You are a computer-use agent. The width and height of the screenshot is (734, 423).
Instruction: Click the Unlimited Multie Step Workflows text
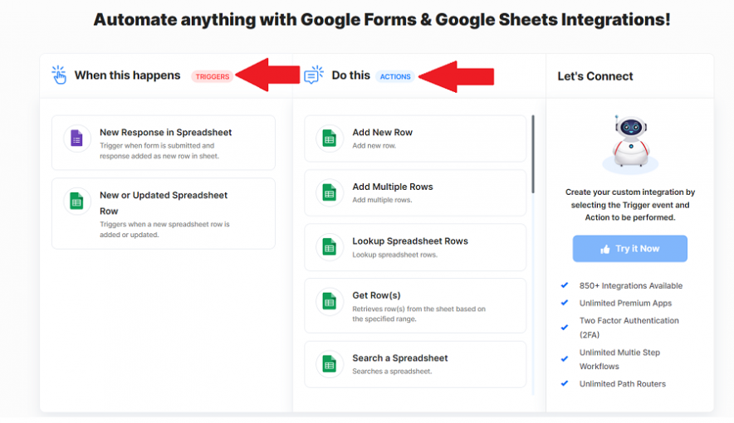click(619, 359)
